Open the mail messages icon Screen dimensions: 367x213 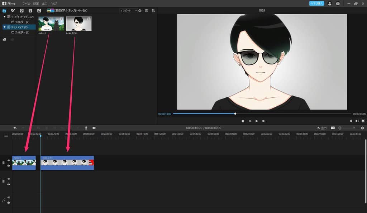click(338, 4)
